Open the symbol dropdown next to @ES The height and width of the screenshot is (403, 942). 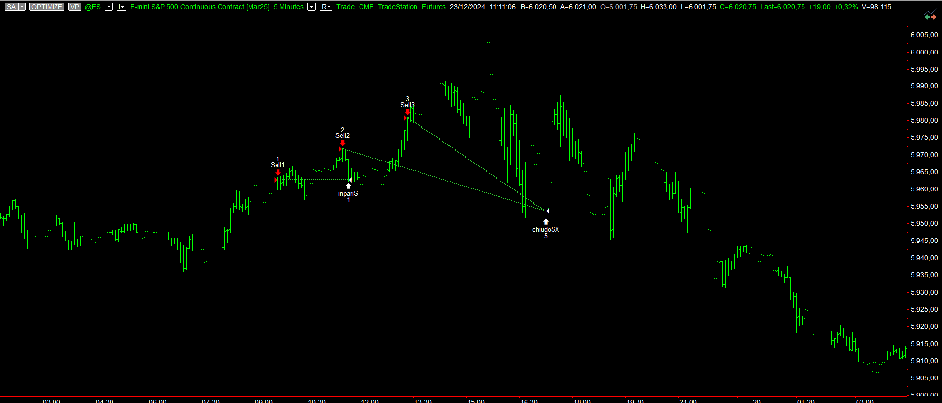click(x=109, y=7)
